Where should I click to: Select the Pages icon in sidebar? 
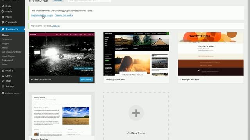pos(3,17)
